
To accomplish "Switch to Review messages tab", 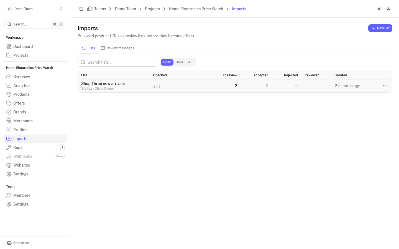I will (x=117, y=48).
